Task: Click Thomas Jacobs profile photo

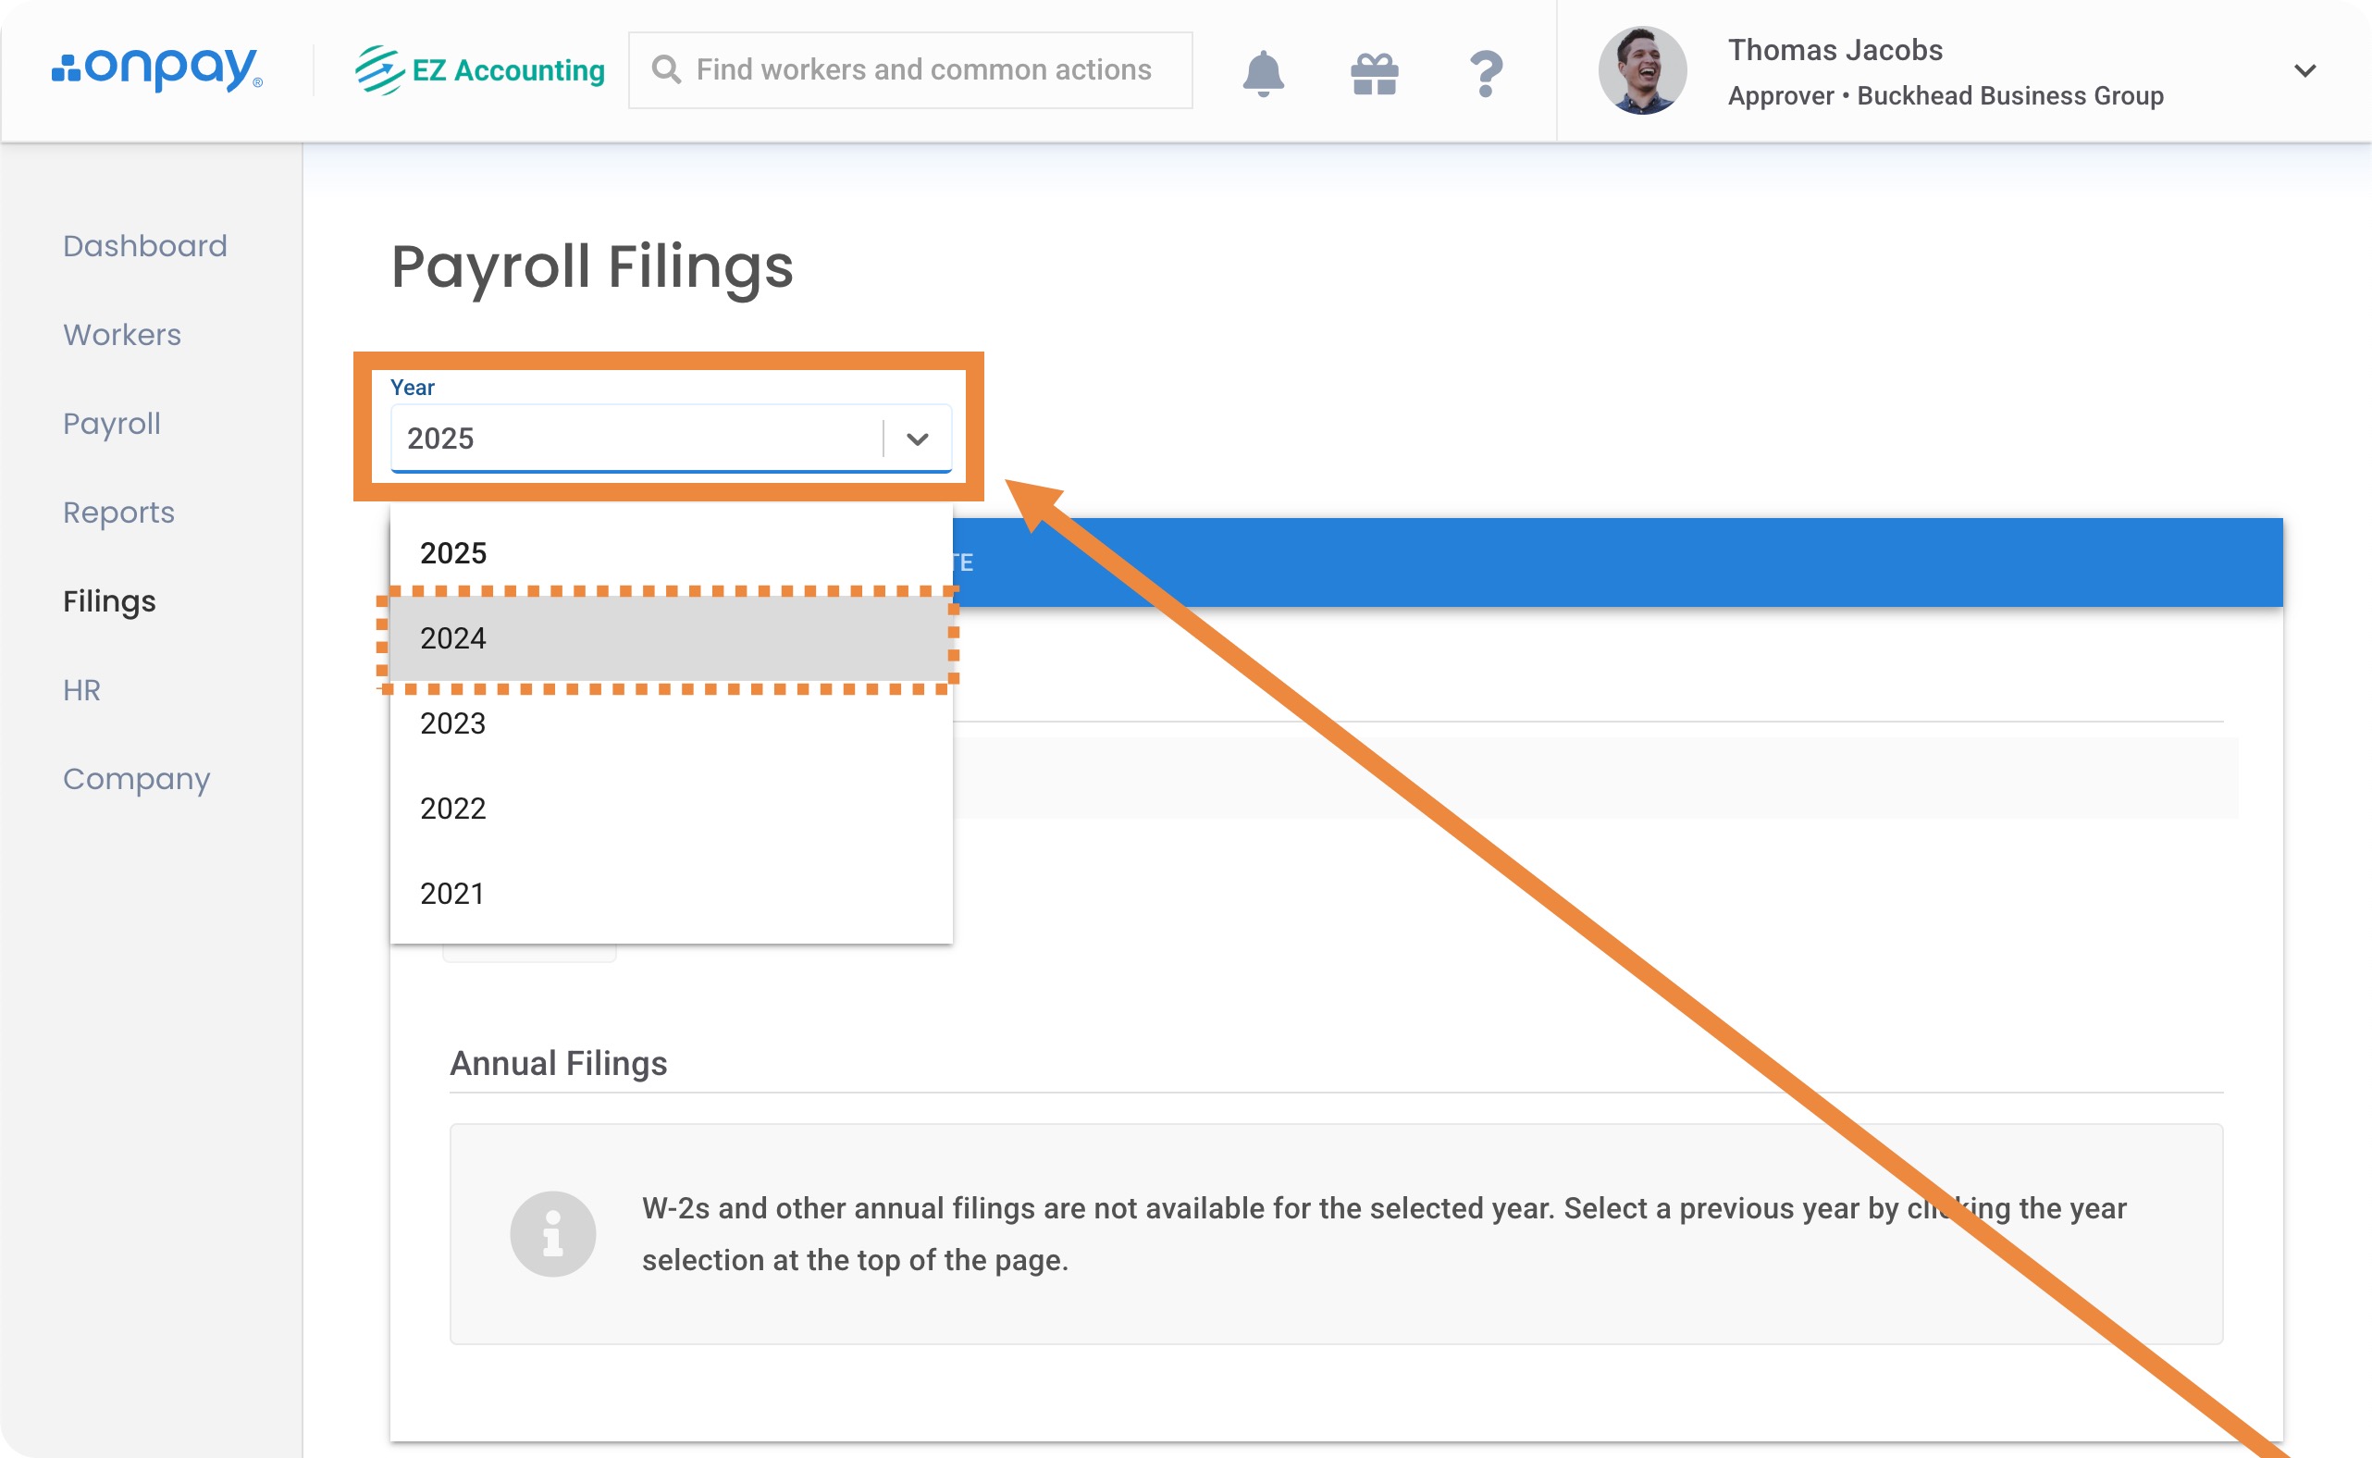Action: (1642, 70)
